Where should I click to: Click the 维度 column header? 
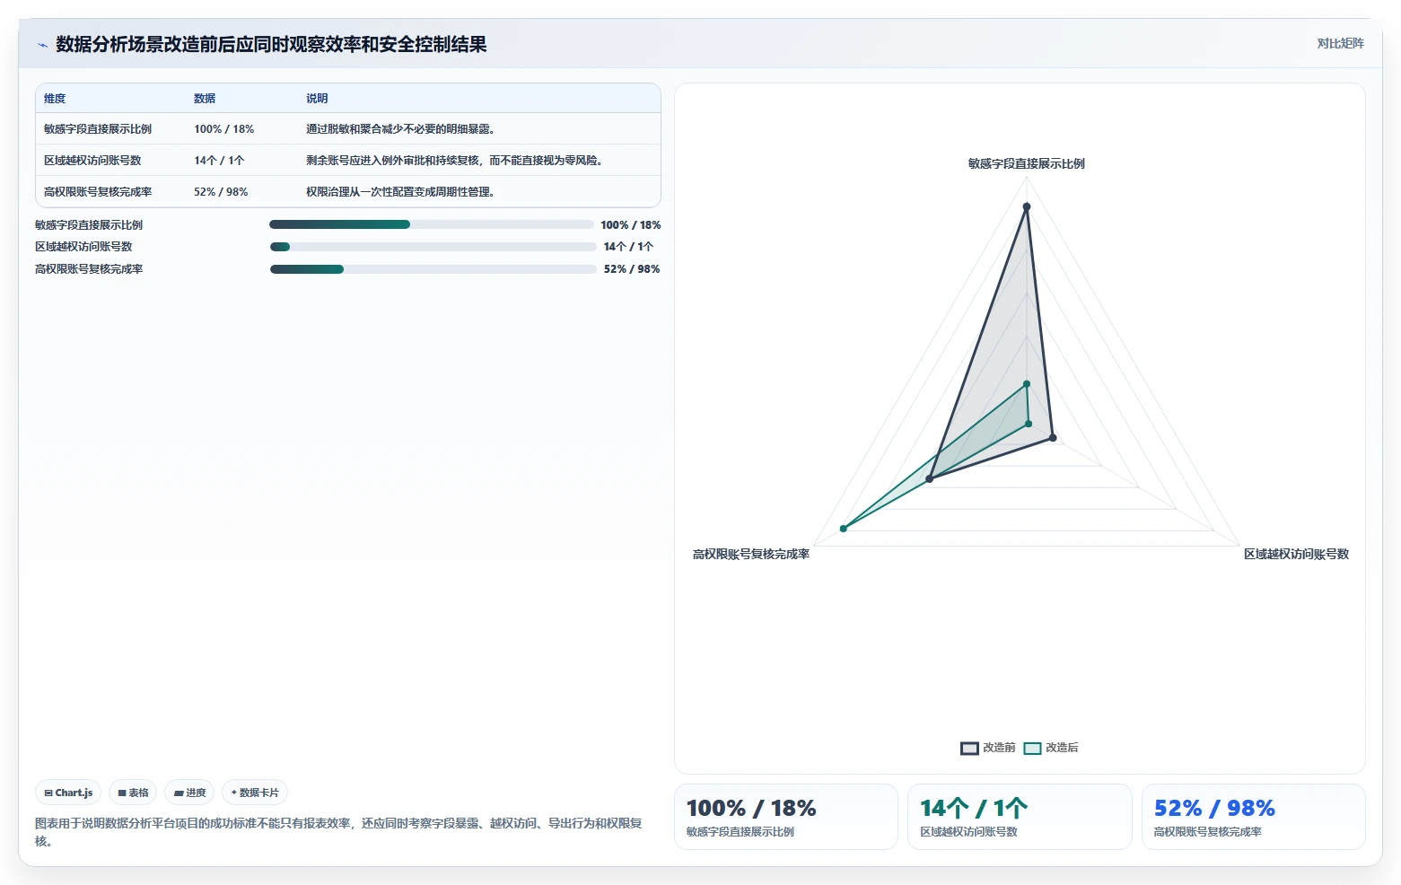coord(55,99)
